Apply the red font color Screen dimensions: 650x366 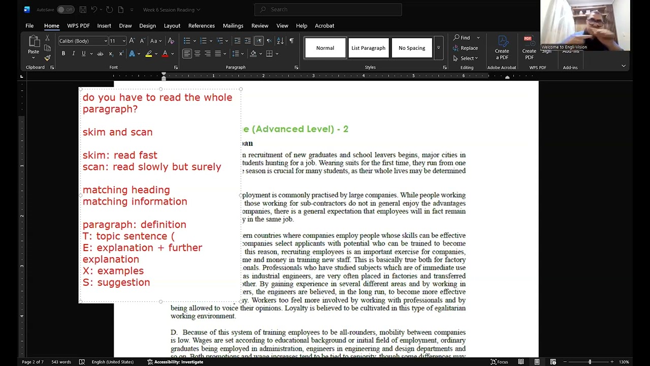tap(165, 53)
